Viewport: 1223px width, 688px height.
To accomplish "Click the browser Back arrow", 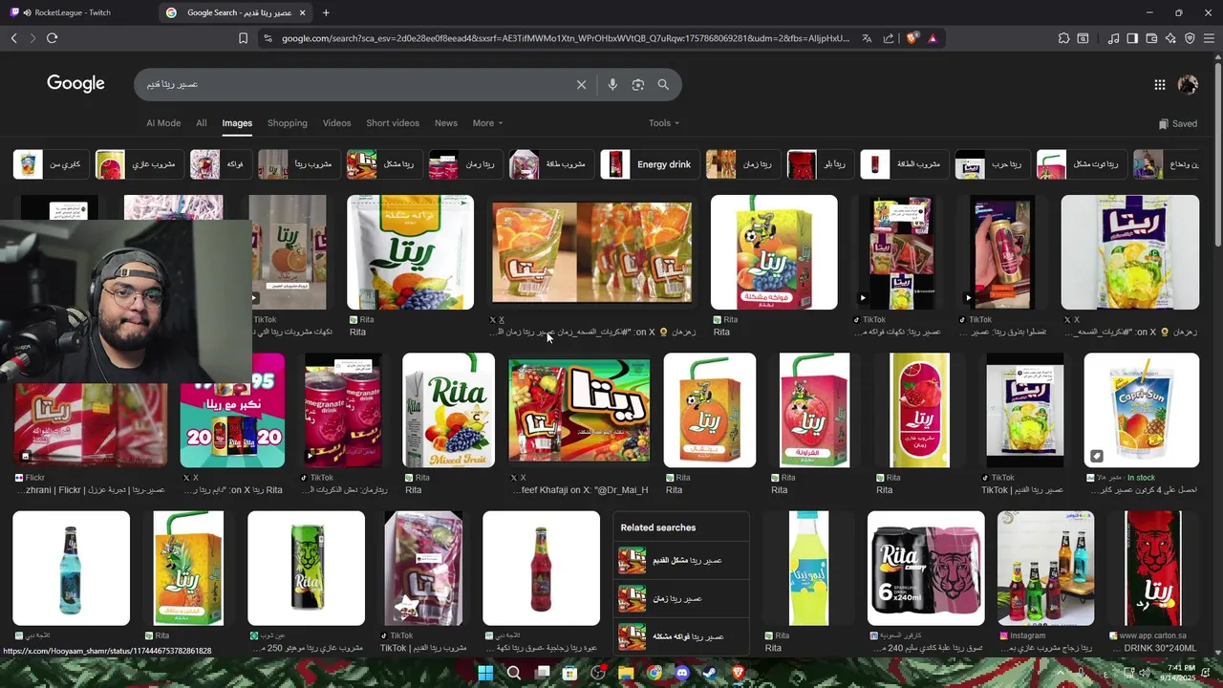I will [13, 38].
